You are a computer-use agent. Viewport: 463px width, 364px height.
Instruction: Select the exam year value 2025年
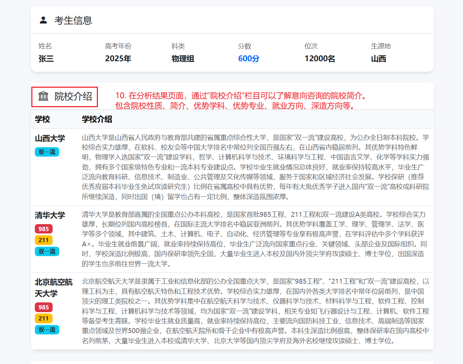(118, 58)
